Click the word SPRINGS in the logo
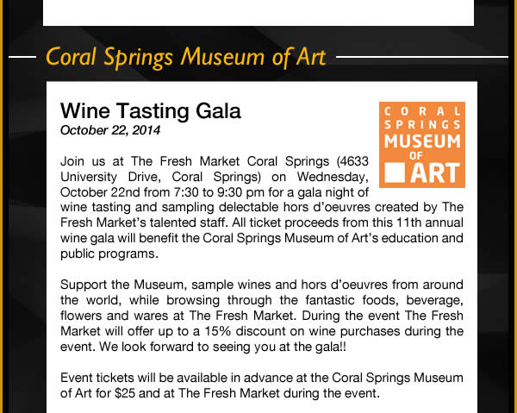This screenshot has height=413, width=517. 422,125
